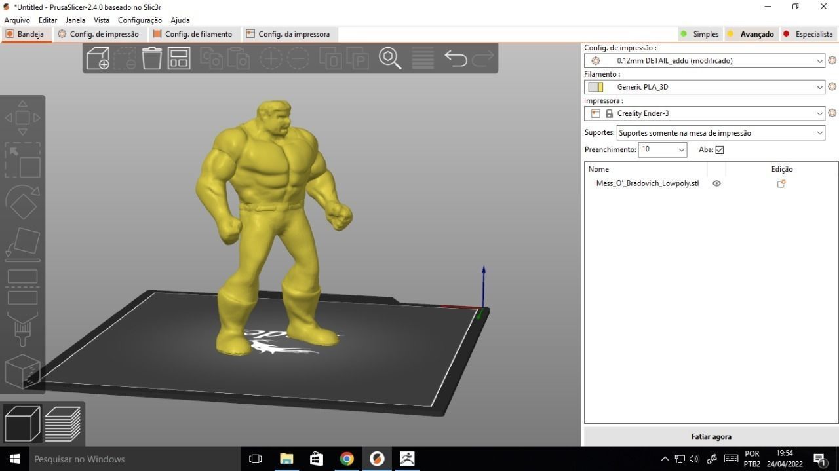Click the Fatiar agora button
This screenshot has height=471, width=839.
711,436
